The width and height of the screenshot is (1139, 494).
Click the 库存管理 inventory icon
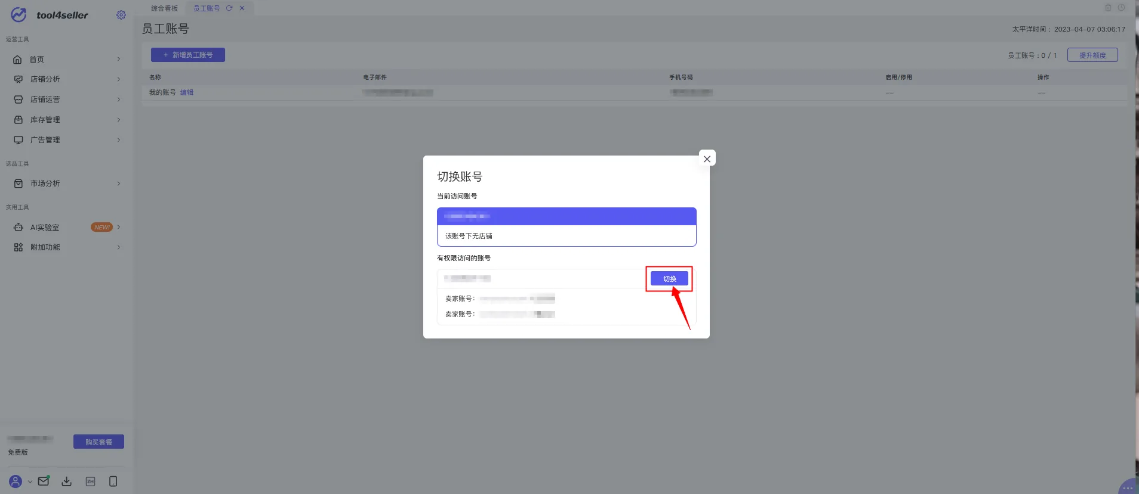(x=18, y=120)
